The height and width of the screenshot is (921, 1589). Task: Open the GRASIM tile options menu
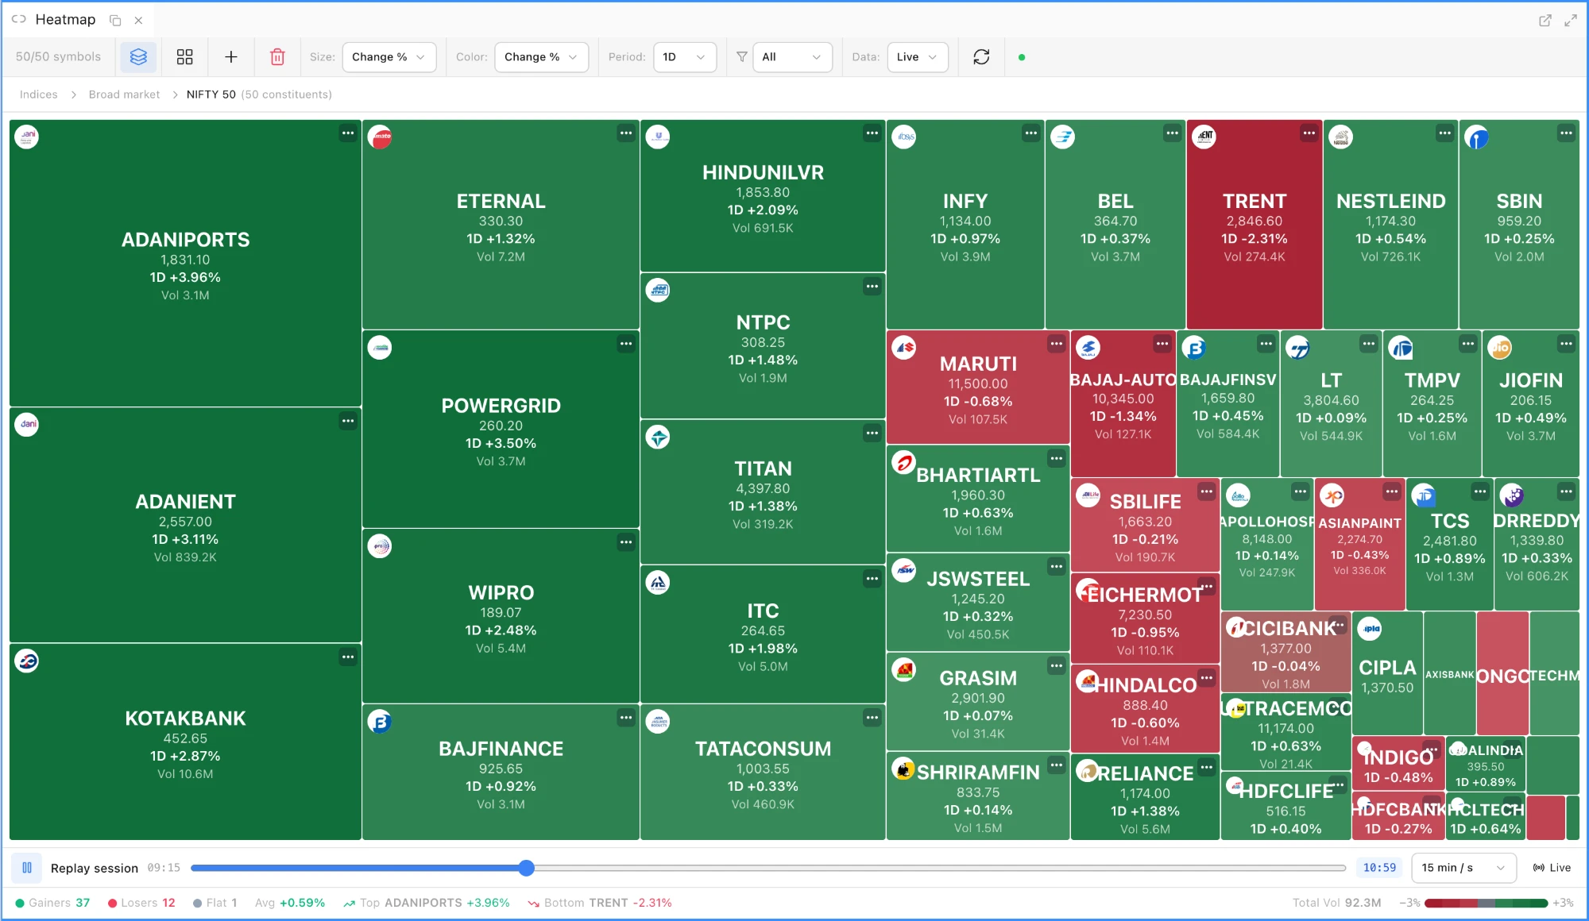point(1056,665)
